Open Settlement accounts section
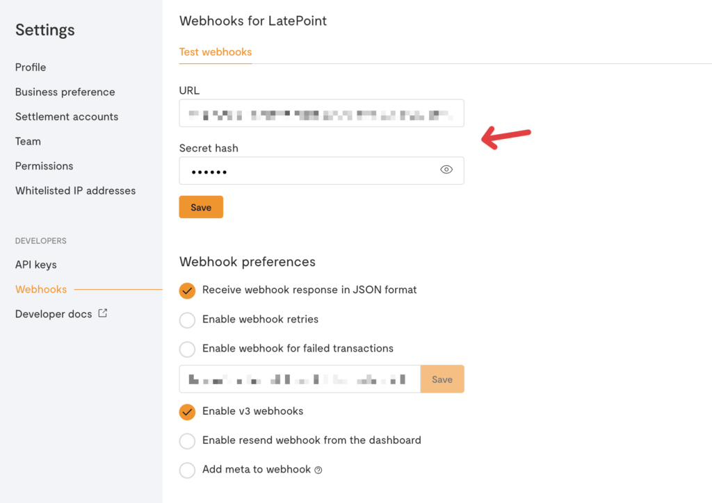This screenshot has height=503, width=712. [67, 117]
